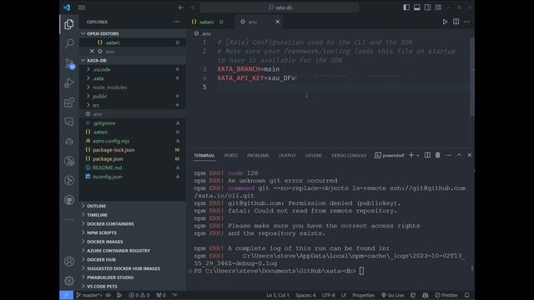Expand the src folder

click(x=88, y=105)
